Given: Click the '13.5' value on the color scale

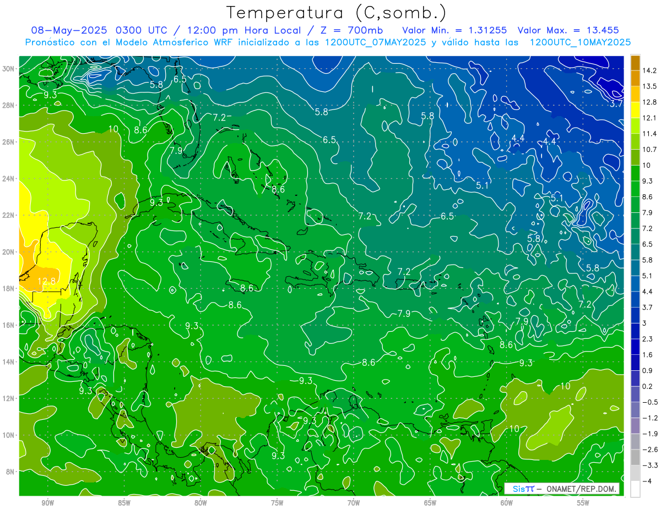Looking at the screenshot, I should coord(649,86).
